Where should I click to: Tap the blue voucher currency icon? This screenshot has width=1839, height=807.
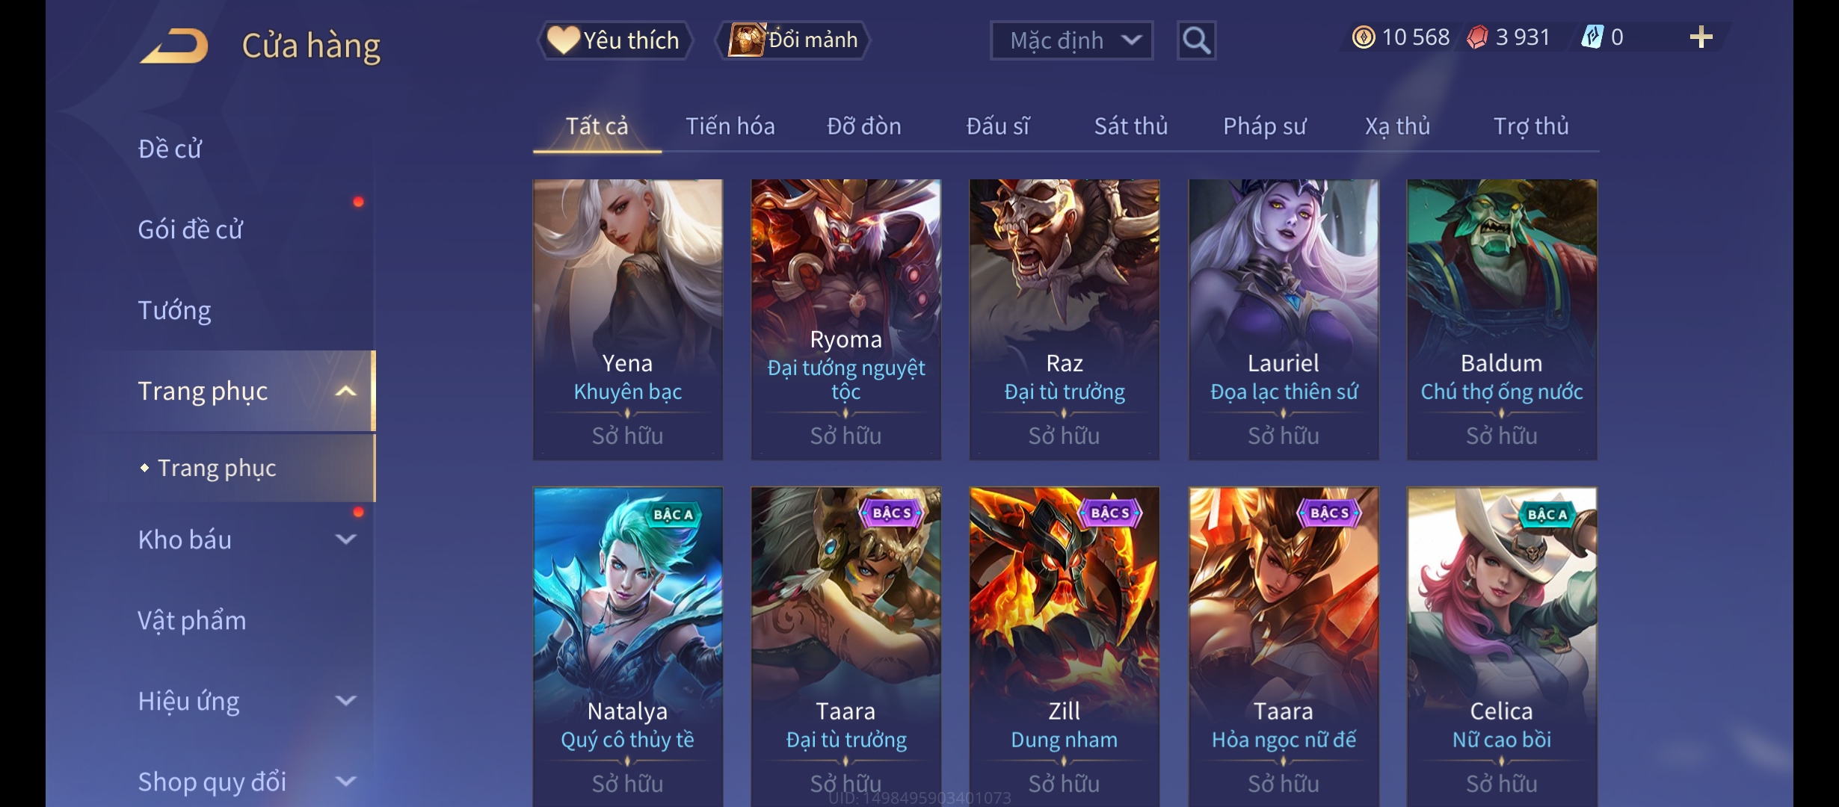[1592, 37]
